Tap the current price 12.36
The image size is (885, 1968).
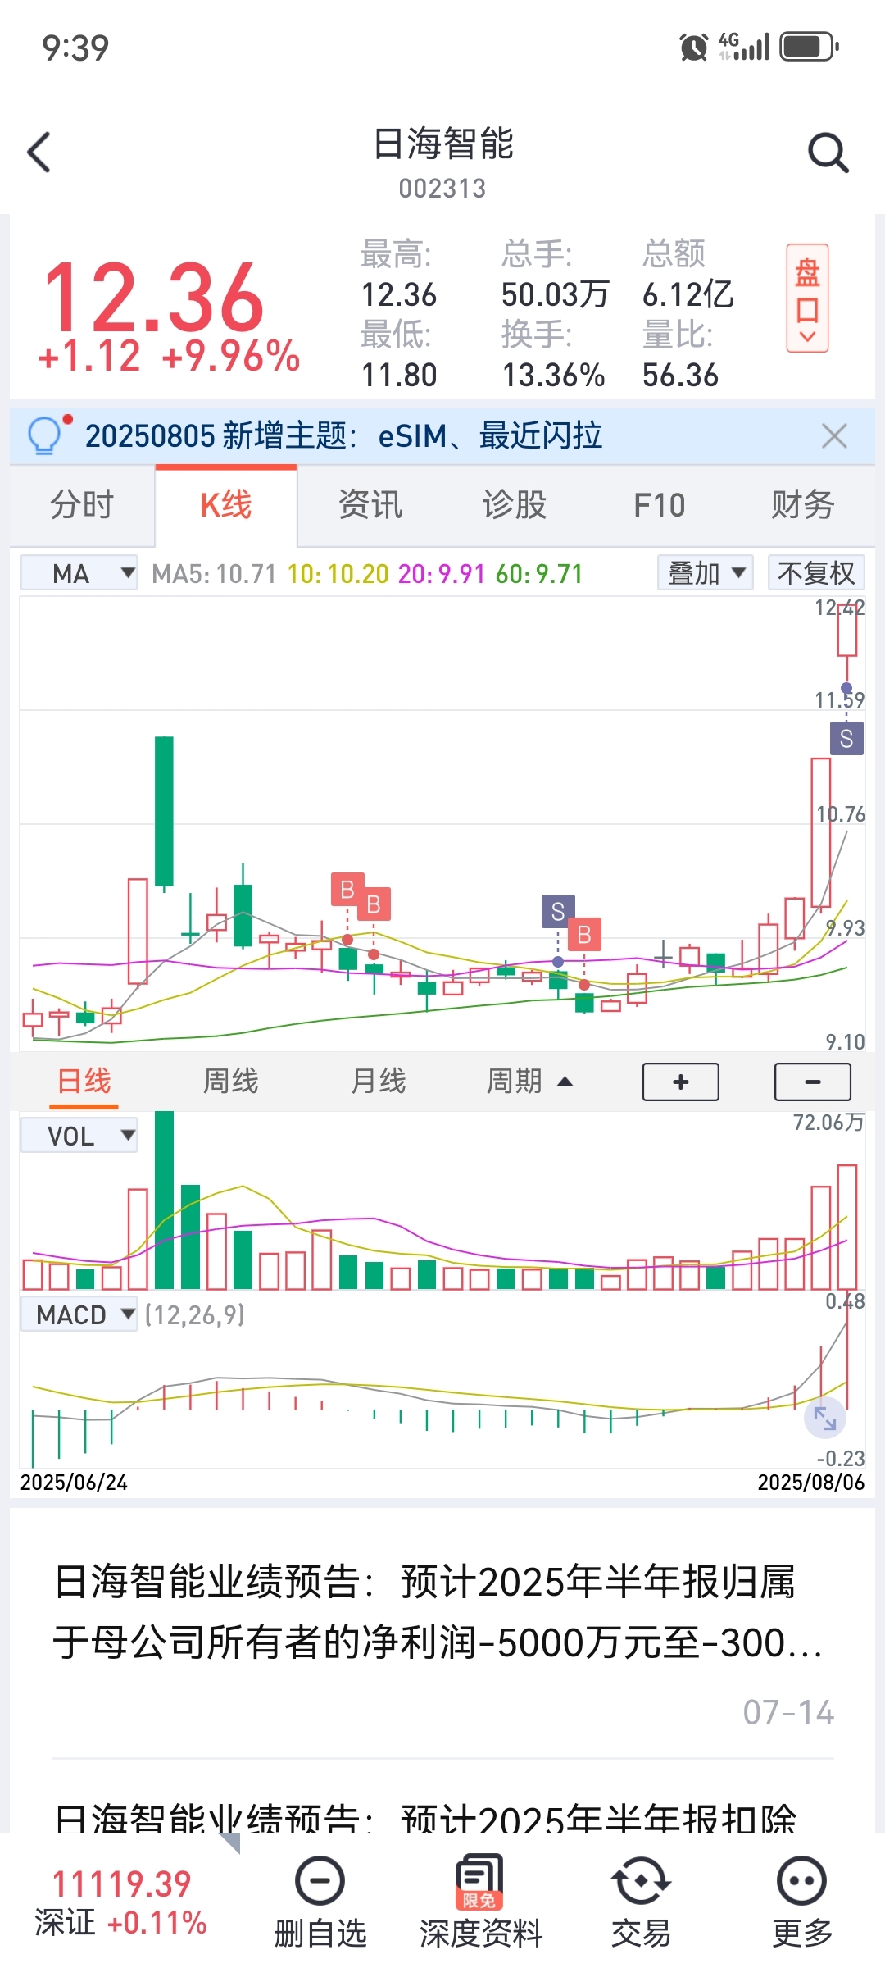click(154, 297)
